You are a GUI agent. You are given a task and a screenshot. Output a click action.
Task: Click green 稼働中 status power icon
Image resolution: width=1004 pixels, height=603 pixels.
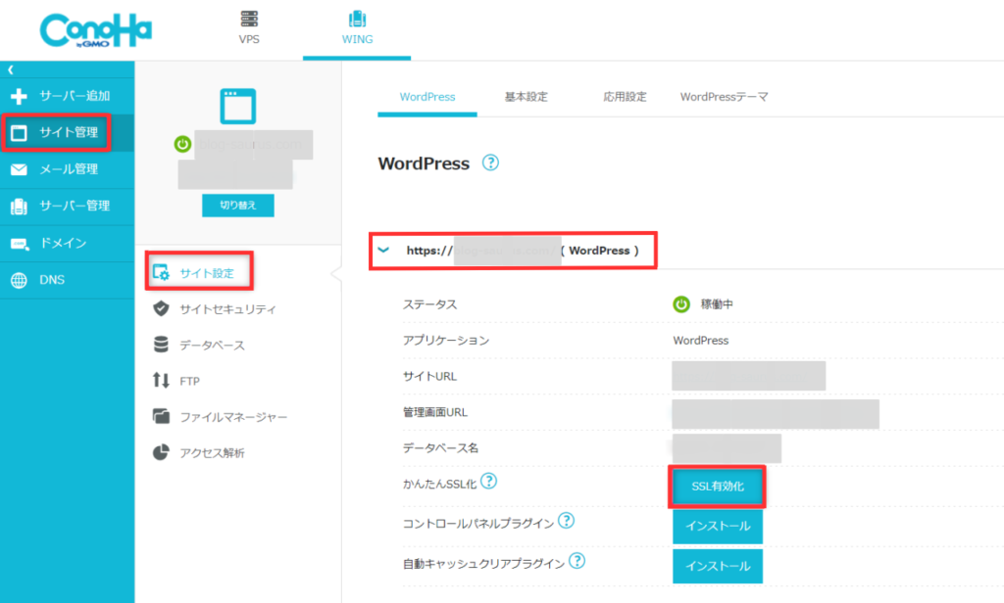(681, 304)
